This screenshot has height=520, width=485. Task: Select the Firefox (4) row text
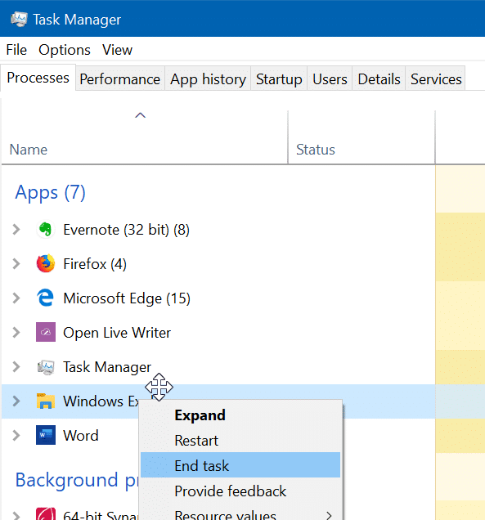(95, 264)
